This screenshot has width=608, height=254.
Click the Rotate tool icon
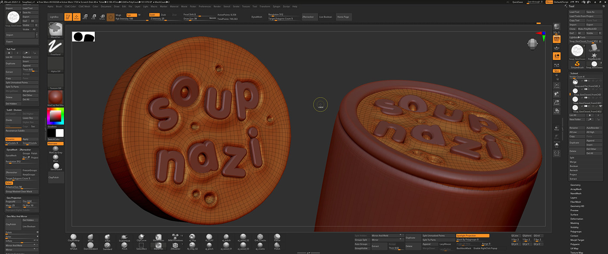pyautogui.click(x=102, y=17)
